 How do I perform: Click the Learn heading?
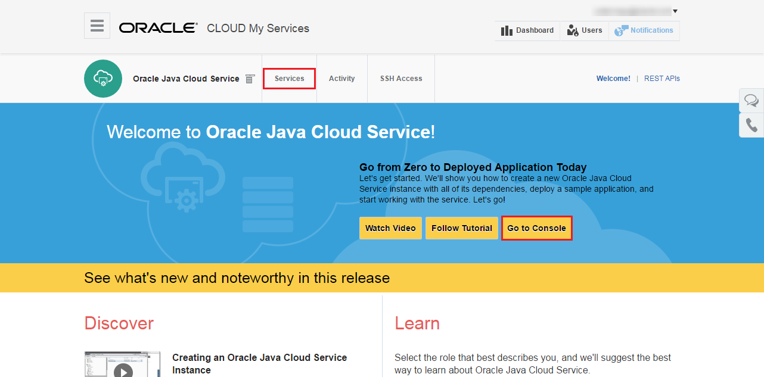417,323
